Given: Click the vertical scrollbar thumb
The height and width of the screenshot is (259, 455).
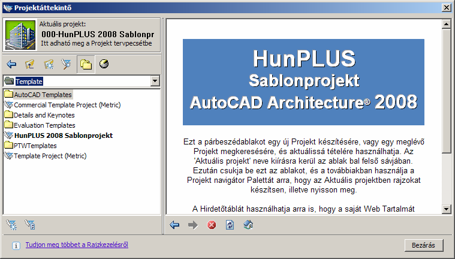Looking at the screenshot, I should pyautogui.click(x=446, y=91).
